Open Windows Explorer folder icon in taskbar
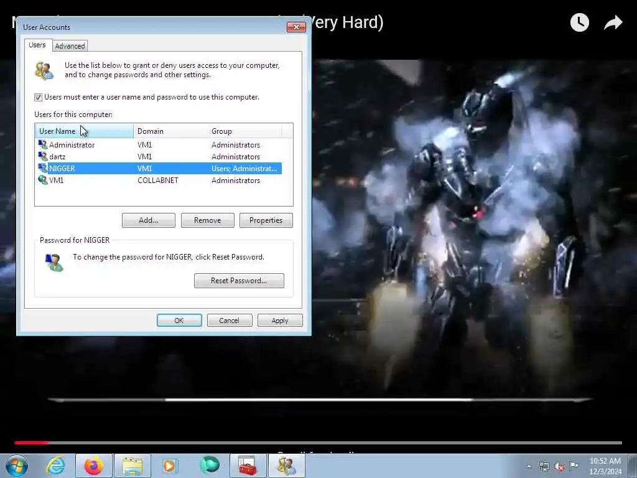 [x=133, y=466]
